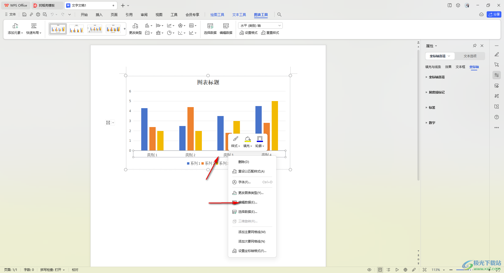Click the print preview icon
The width and height of the screenshot is (504, 273).
pyautogui.click(x=45, y=15)
